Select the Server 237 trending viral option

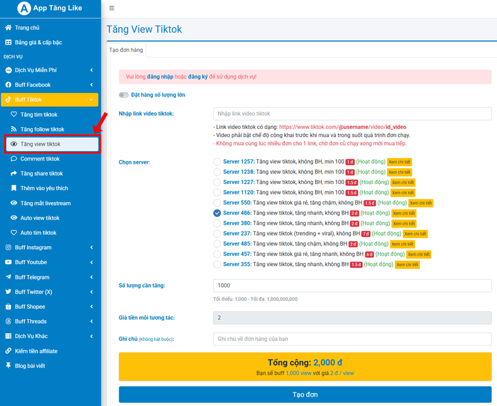[217, 234]
